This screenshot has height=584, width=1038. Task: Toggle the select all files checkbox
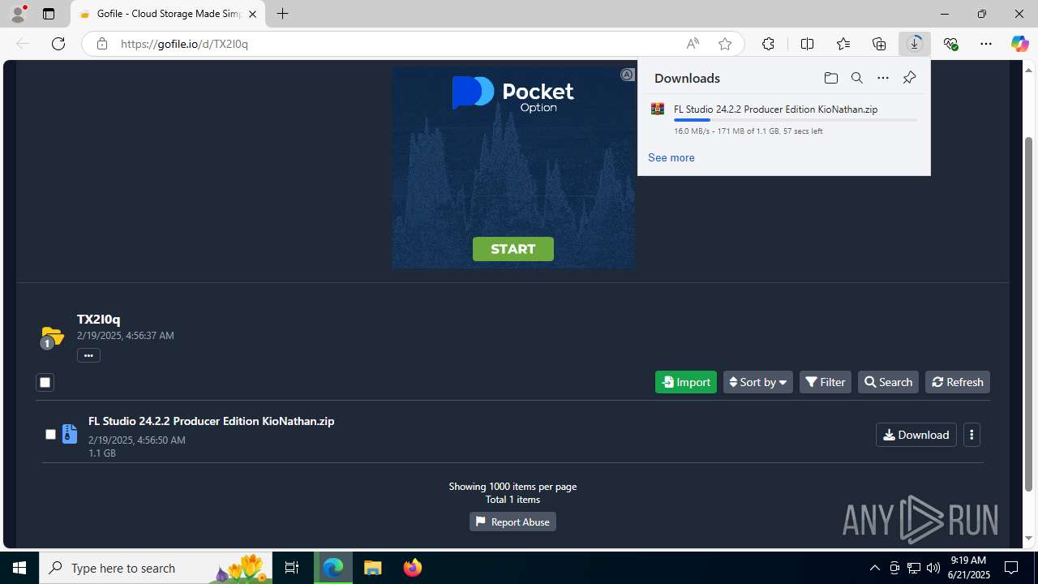(x=45, y=382)
